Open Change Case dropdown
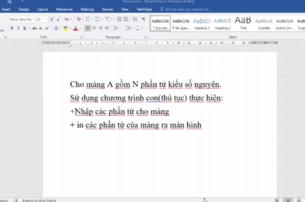 68,19
